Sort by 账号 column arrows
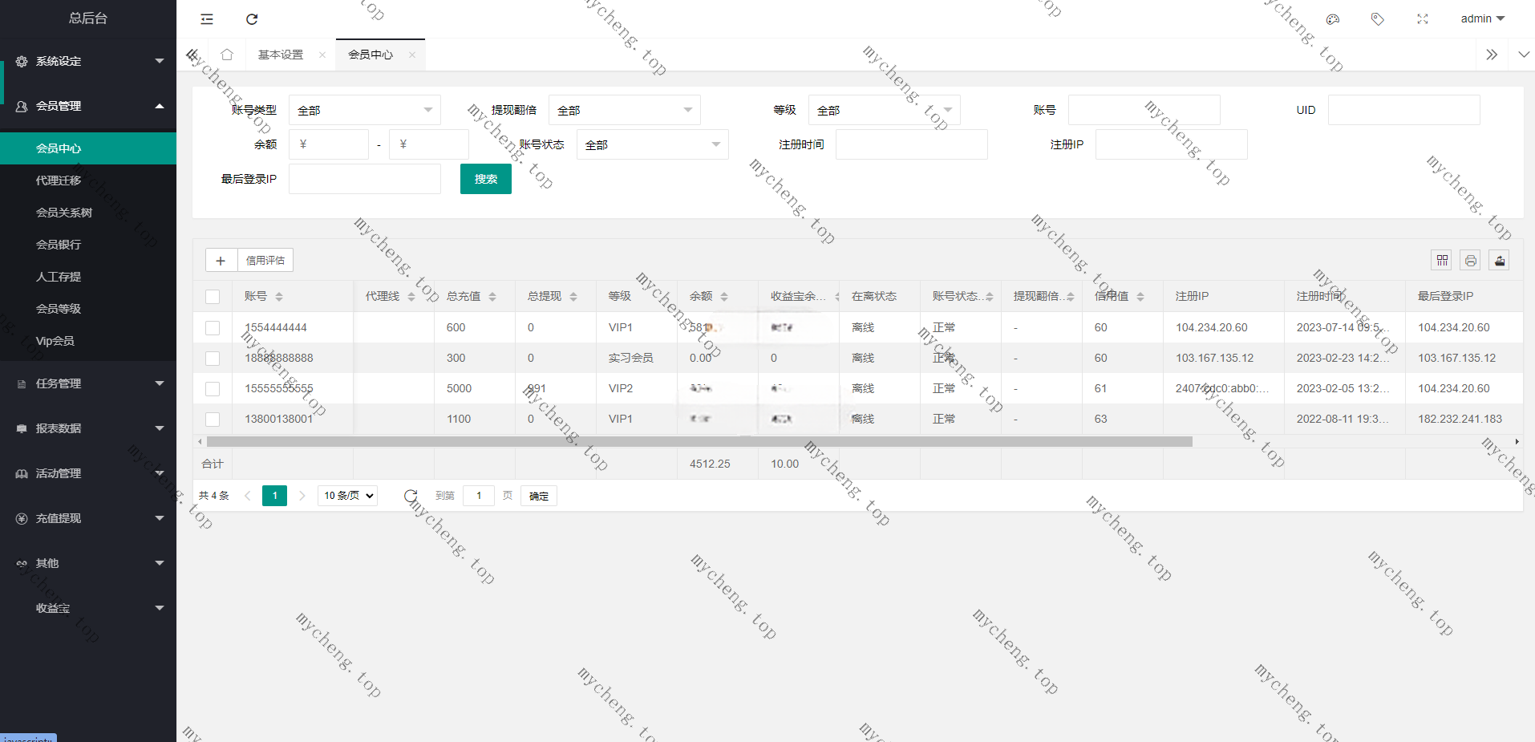1535x742 pixels. coord(279,297)
